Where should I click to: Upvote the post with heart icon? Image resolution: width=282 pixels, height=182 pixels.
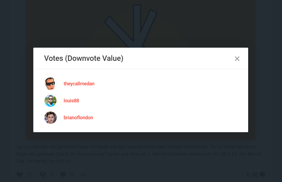(20, 175)
